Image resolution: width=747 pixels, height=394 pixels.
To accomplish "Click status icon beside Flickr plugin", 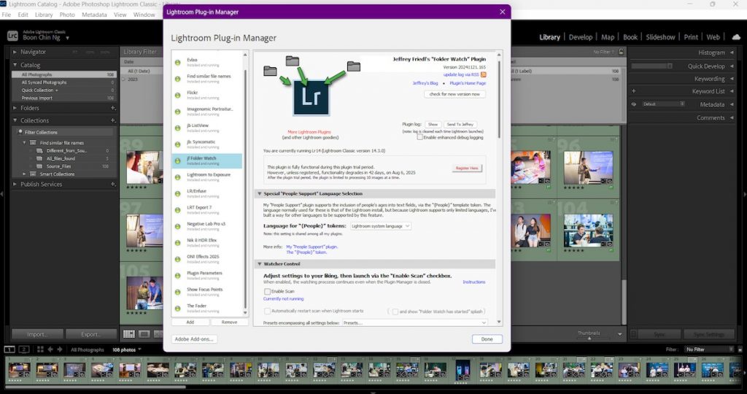I will [x=178, y=96].
